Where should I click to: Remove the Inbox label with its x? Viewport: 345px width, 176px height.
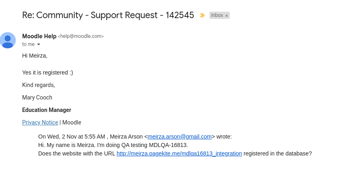(227, 16)
